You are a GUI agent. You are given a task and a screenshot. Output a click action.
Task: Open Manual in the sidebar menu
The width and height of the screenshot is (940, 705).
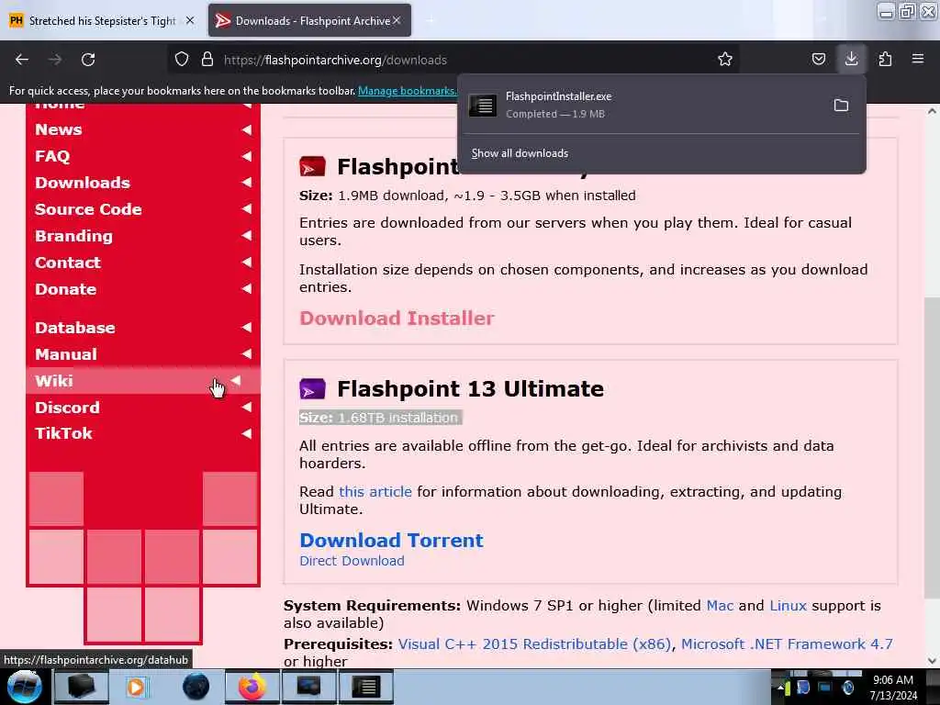[142, 353]
